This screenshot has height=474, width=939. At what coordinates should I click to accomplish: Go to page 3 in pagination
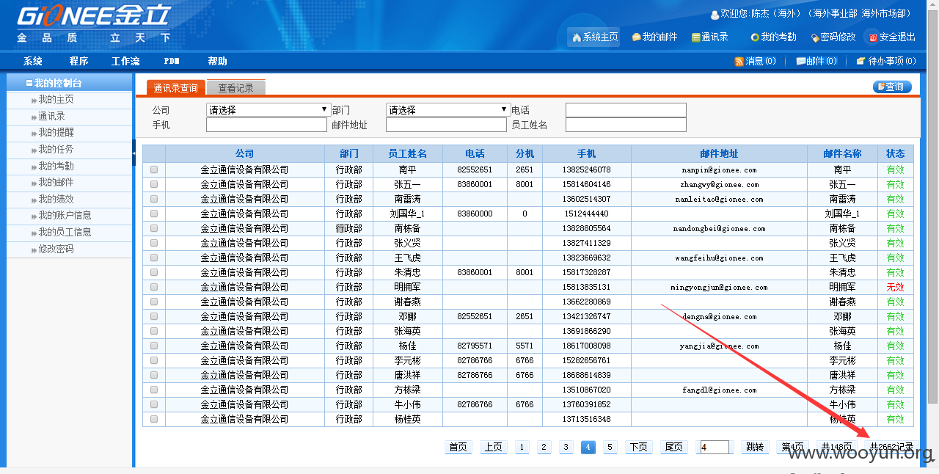[566, 447]
